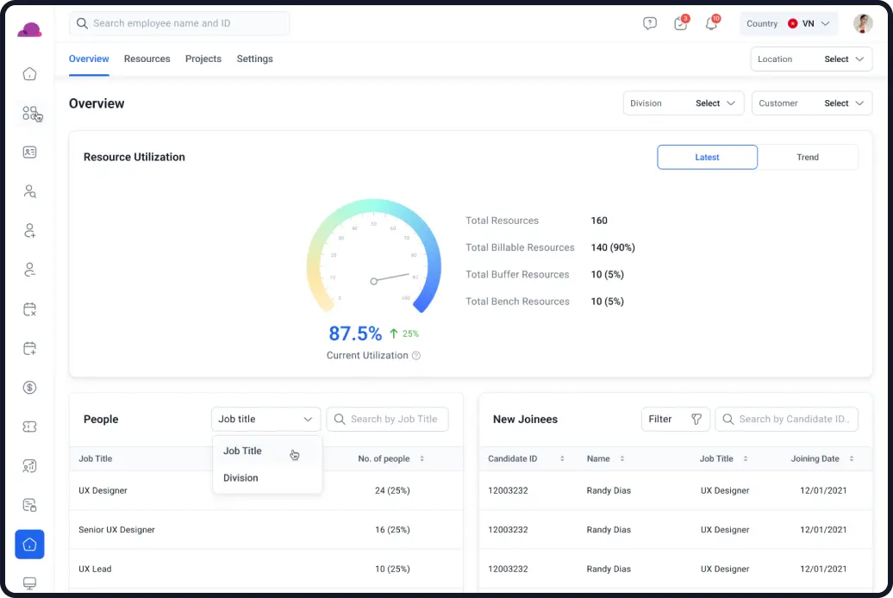The width and height of the screenshot is (893, 598).
Task: Click the Total Resources value 160
Action: point(599,221)
